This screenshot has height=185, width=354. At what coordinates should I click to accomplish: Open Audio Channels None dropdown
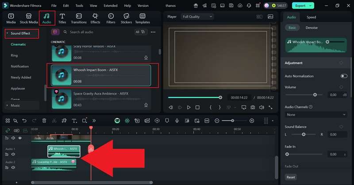point(316,115)
